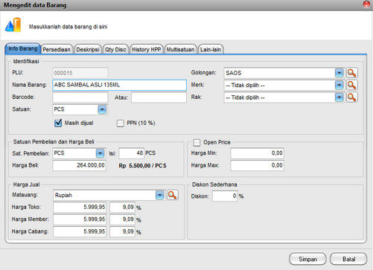
Task: Expand the Golongan SAOS dropdown
Action: point(339,73)
